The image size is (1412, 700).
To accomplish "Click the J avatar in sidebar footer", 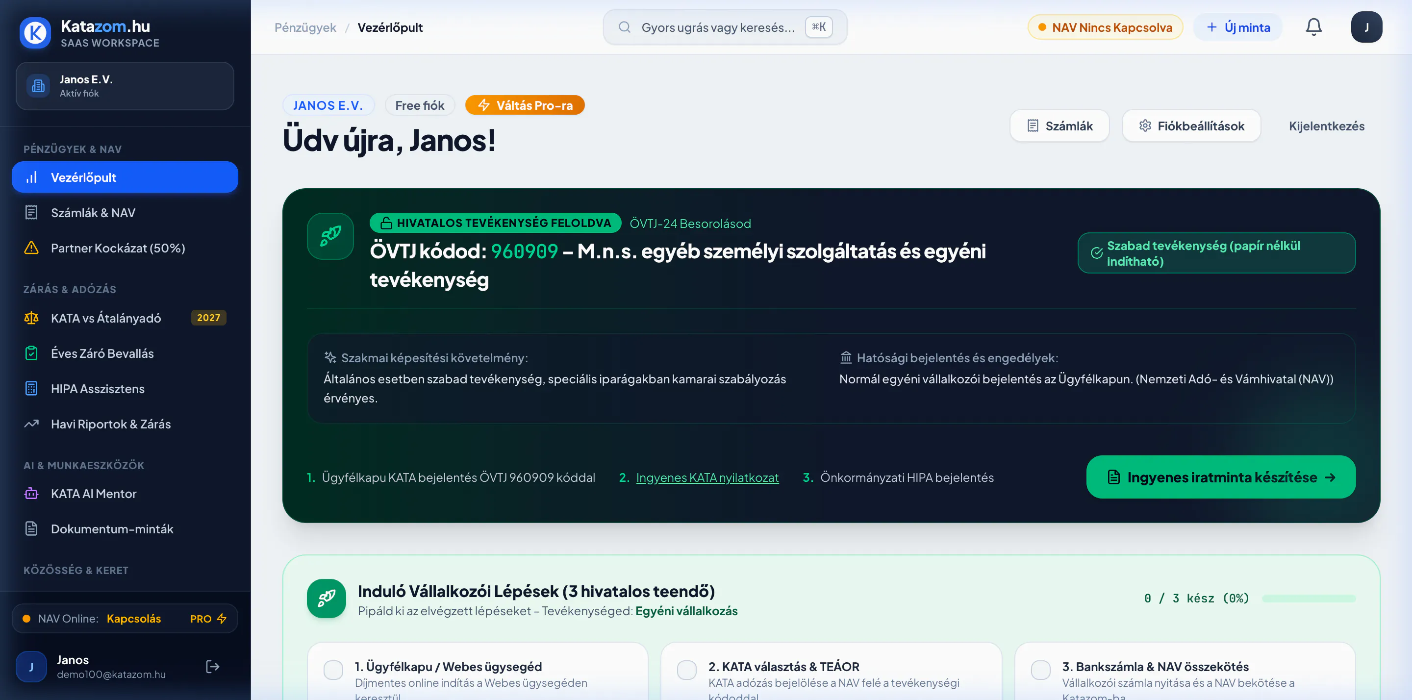I will tap(31, 667).
